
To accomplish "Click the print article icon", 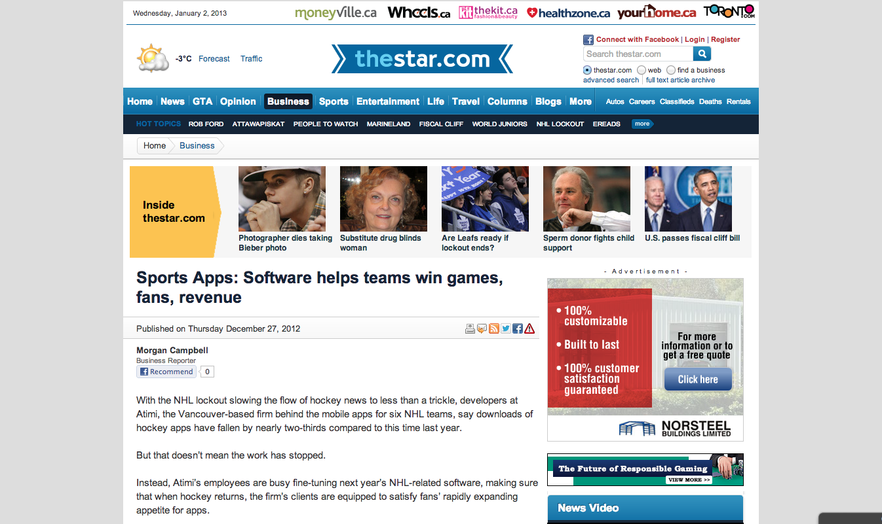I will (470, 328).
